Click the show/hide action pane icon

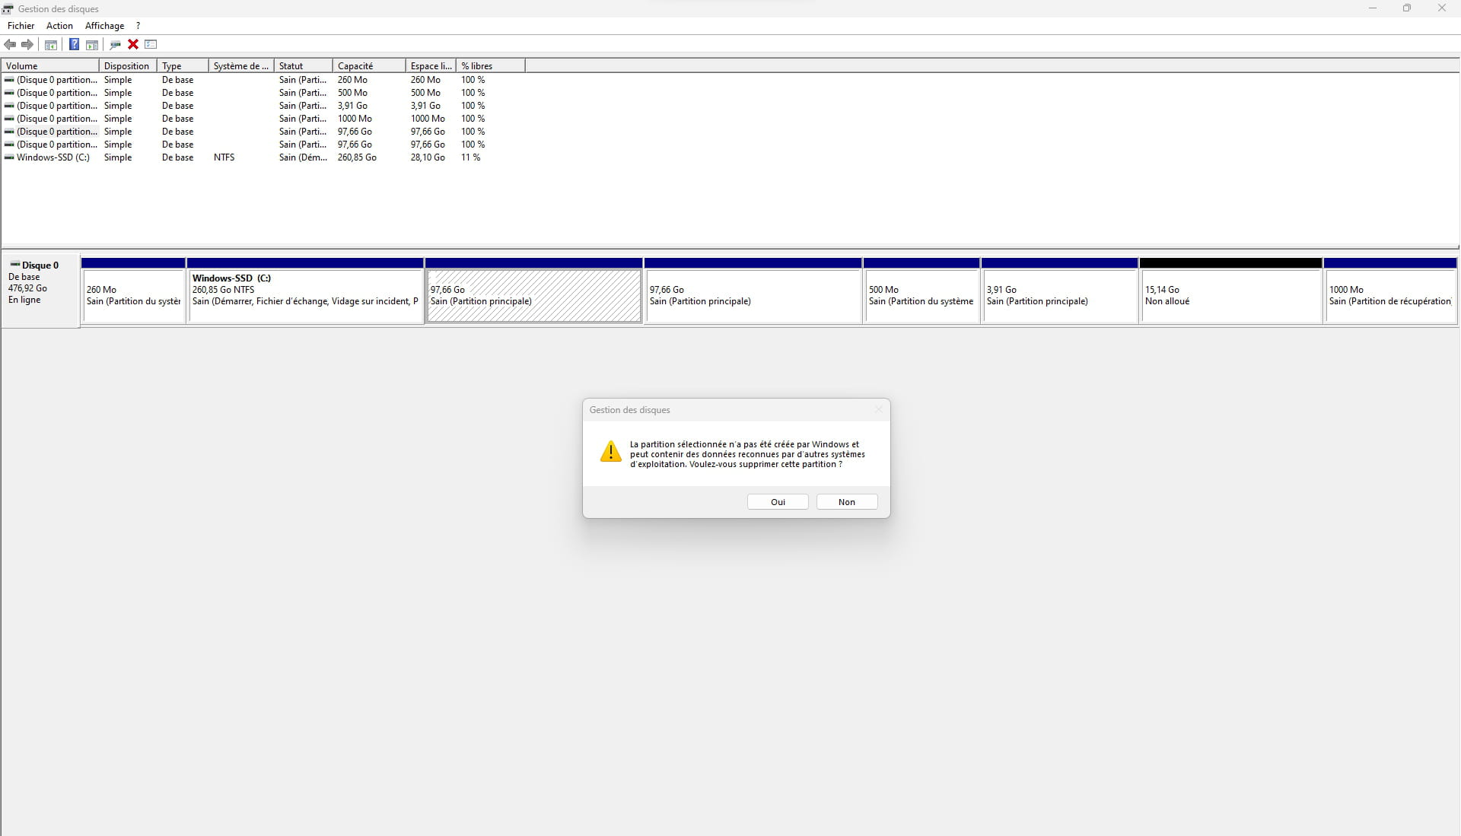tap(92, 45)
